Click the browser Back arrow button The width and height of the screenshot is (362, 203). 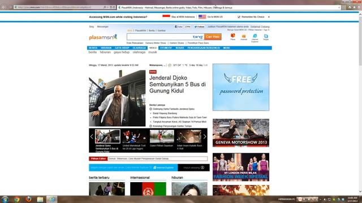3,7
